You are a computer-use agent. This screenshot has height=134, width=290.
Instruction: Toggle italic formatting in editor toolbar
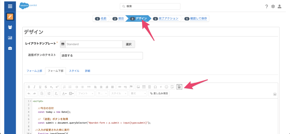pyautogui.click(x=34, y=87)
